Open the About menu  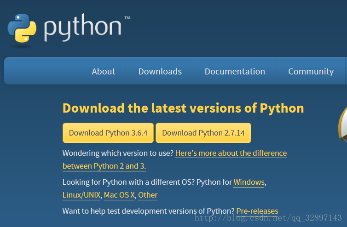[104, 71]
